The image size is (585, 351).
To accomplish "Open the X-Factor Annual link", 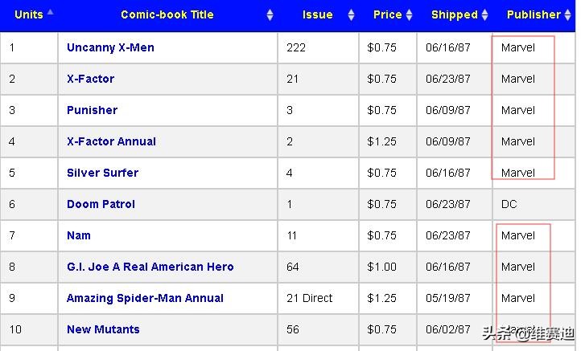I will click(111, 141).
